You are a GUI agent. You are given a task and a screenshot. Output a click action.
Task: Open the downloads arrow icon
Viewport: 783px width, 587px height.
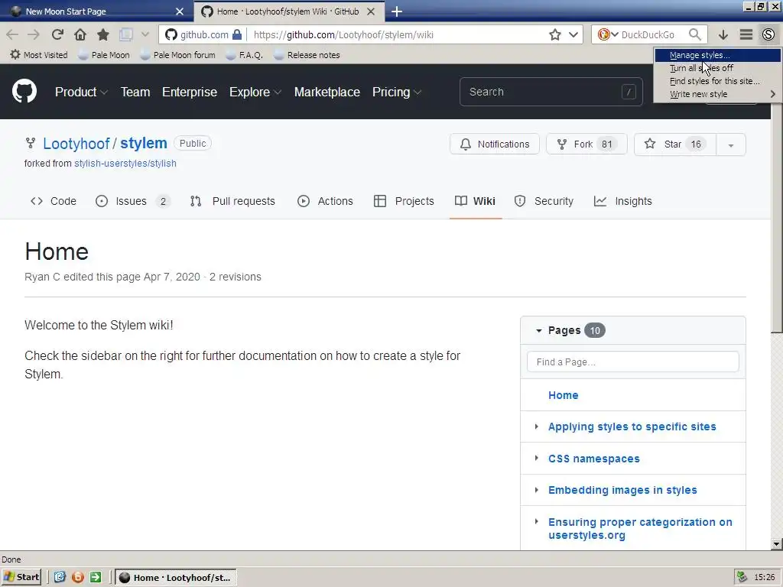tap(723, 34)
